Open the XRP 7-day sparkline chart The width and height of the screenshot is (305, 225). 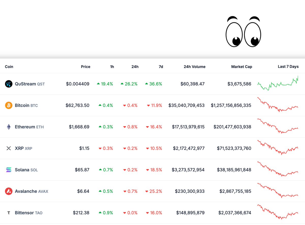(x=278, y=147)
